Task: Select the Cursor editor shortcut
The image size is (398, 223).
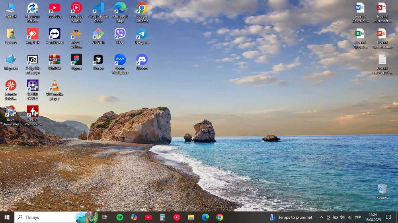Action: (x=98, y=62)
